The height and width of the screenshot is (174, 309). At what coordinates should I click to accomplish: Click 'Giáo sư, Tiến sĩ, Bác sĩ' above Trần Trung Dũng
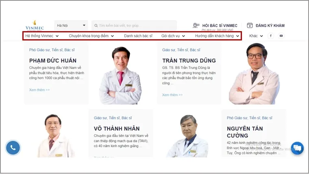pyautogui.click(x=181, y=50)
